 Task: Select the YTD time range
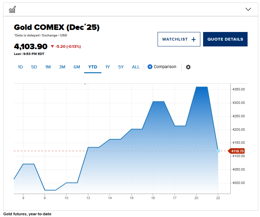tap(93, 67)
